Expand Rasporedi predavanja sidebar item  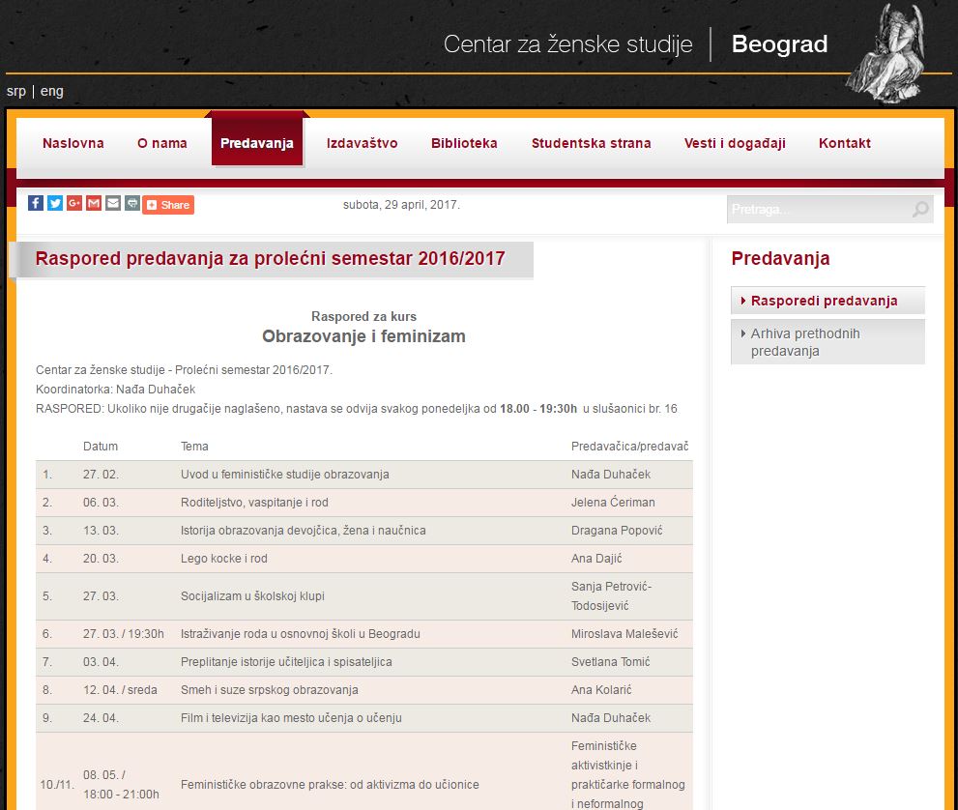pos(825,301)
